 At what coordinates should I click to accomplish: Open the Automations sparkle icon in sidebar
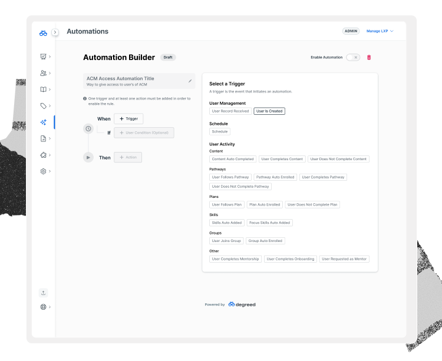tap(44, 122)
